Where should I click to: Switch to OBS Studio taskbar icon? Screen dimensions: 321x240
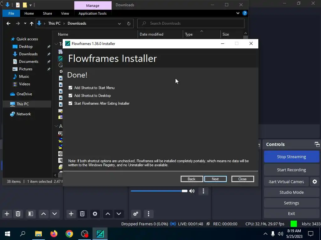coord(85,234)
